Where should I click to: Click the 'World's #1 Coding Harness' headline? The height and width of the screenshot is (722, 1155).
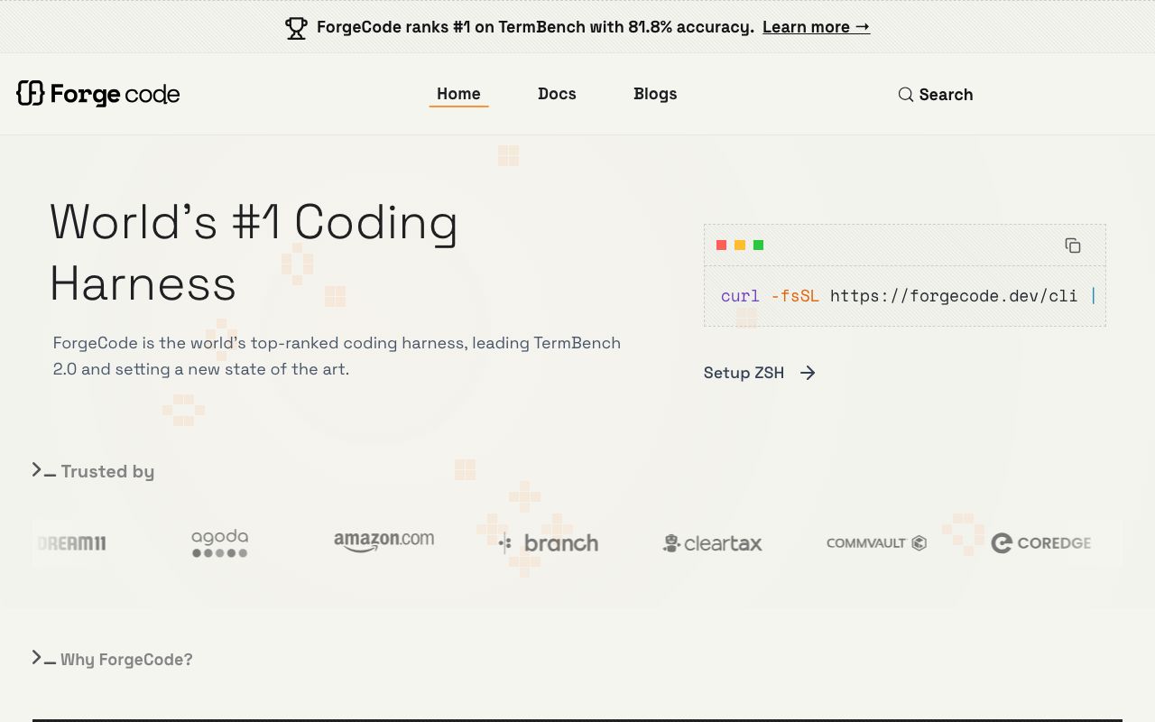pos(254,253)
